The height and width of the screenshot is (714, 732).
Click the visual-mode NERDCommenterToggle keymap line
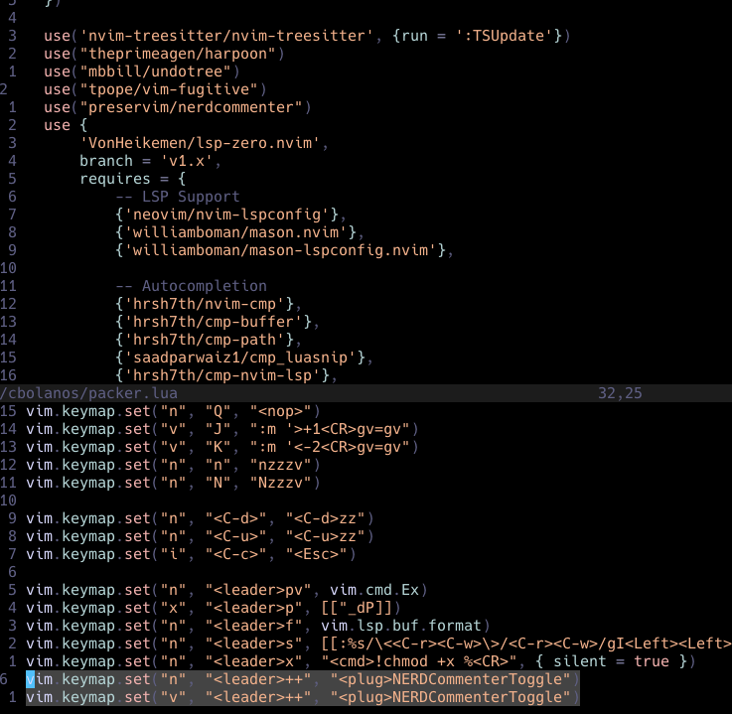303,697
